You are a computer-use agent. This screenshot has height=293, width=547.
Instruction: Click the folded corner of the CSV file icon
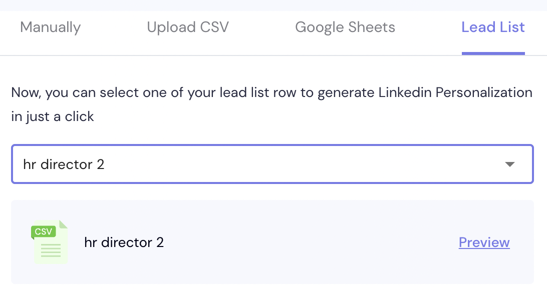point(63,224)
